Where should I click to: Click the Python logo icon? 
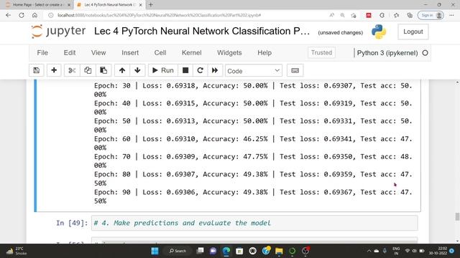coord(379,32)
